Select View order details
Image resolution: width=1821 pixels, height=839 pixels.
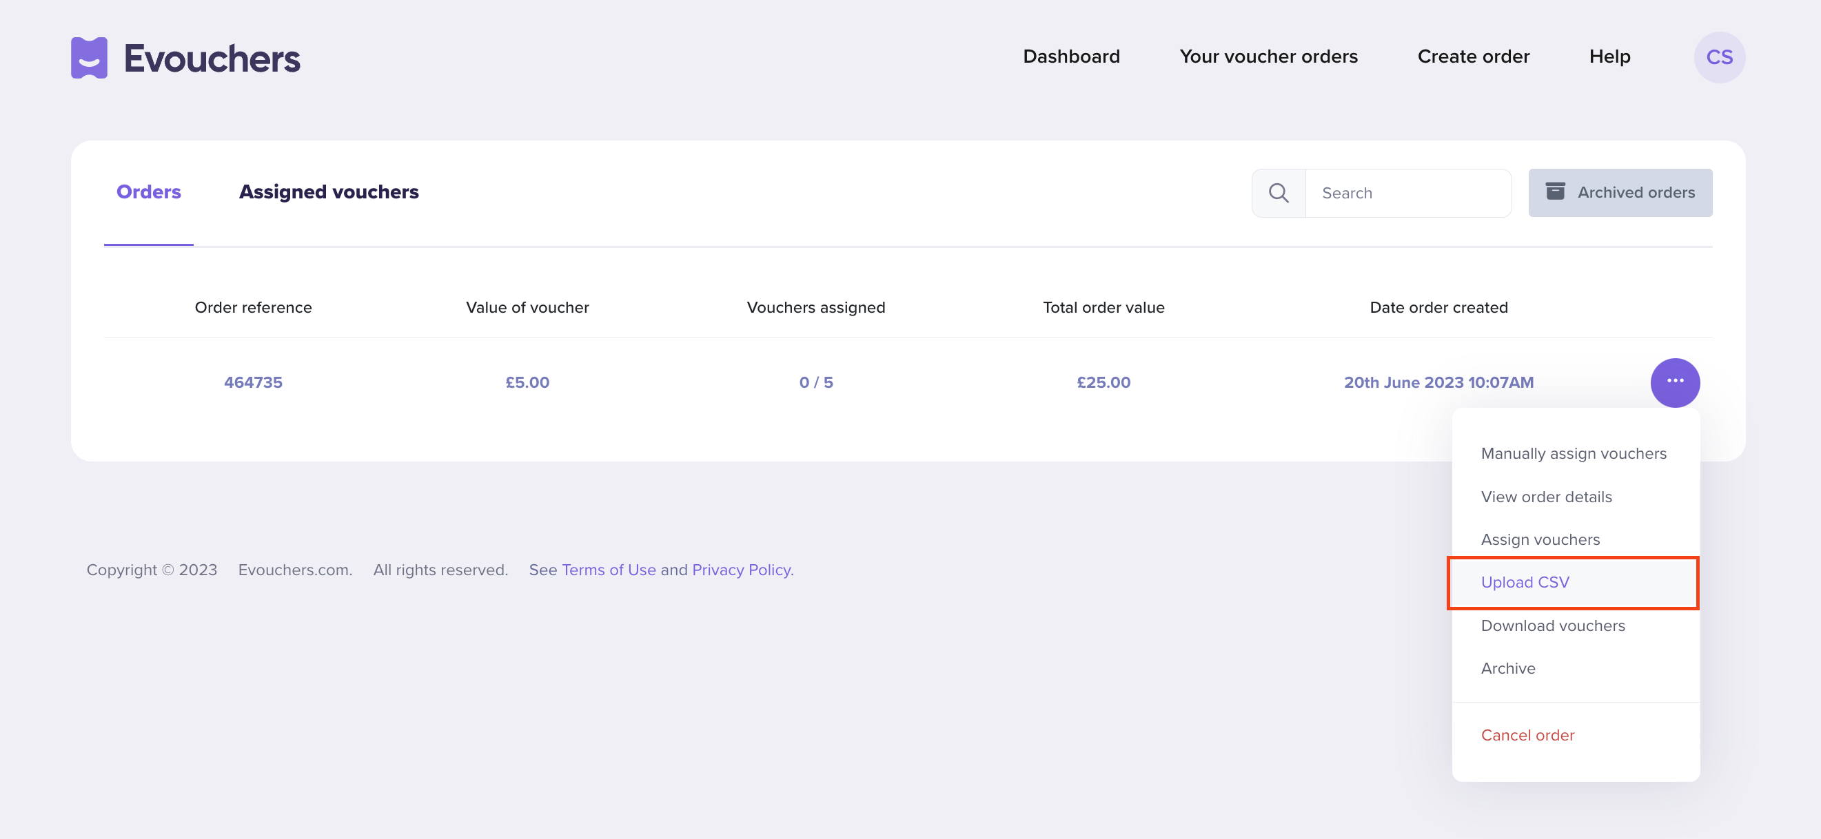pos(1547,497)
